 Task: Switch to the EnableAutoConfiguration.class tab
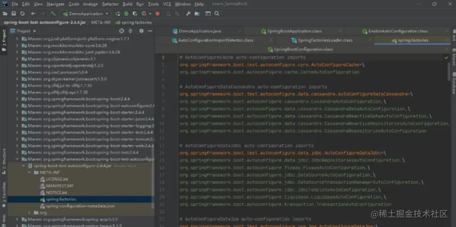(395, 31)
